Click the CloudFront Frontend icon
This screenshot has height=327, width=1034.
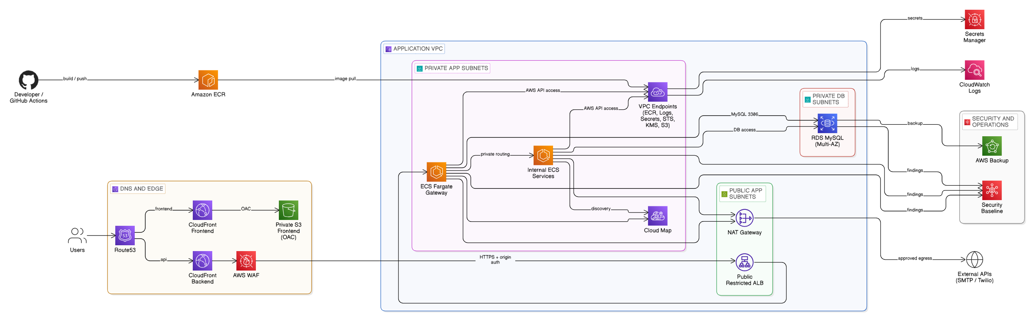(x=202, y=210)
